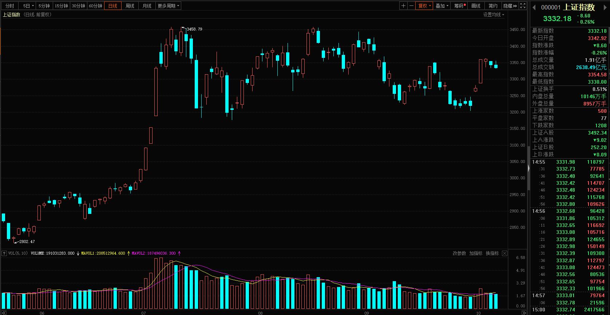Click the 000001 stock code
The height and width of the screenshot is (315, 610).
551,7
